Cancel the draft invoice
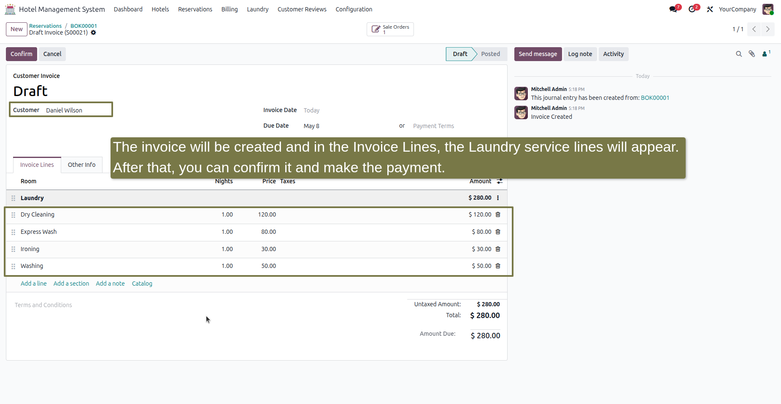This screenshot has height=404, width=781. pyautogui.click(x=52, y=54)
